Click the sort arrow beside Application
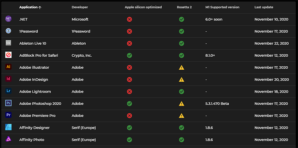298x148 pixels. pos(40,7)
